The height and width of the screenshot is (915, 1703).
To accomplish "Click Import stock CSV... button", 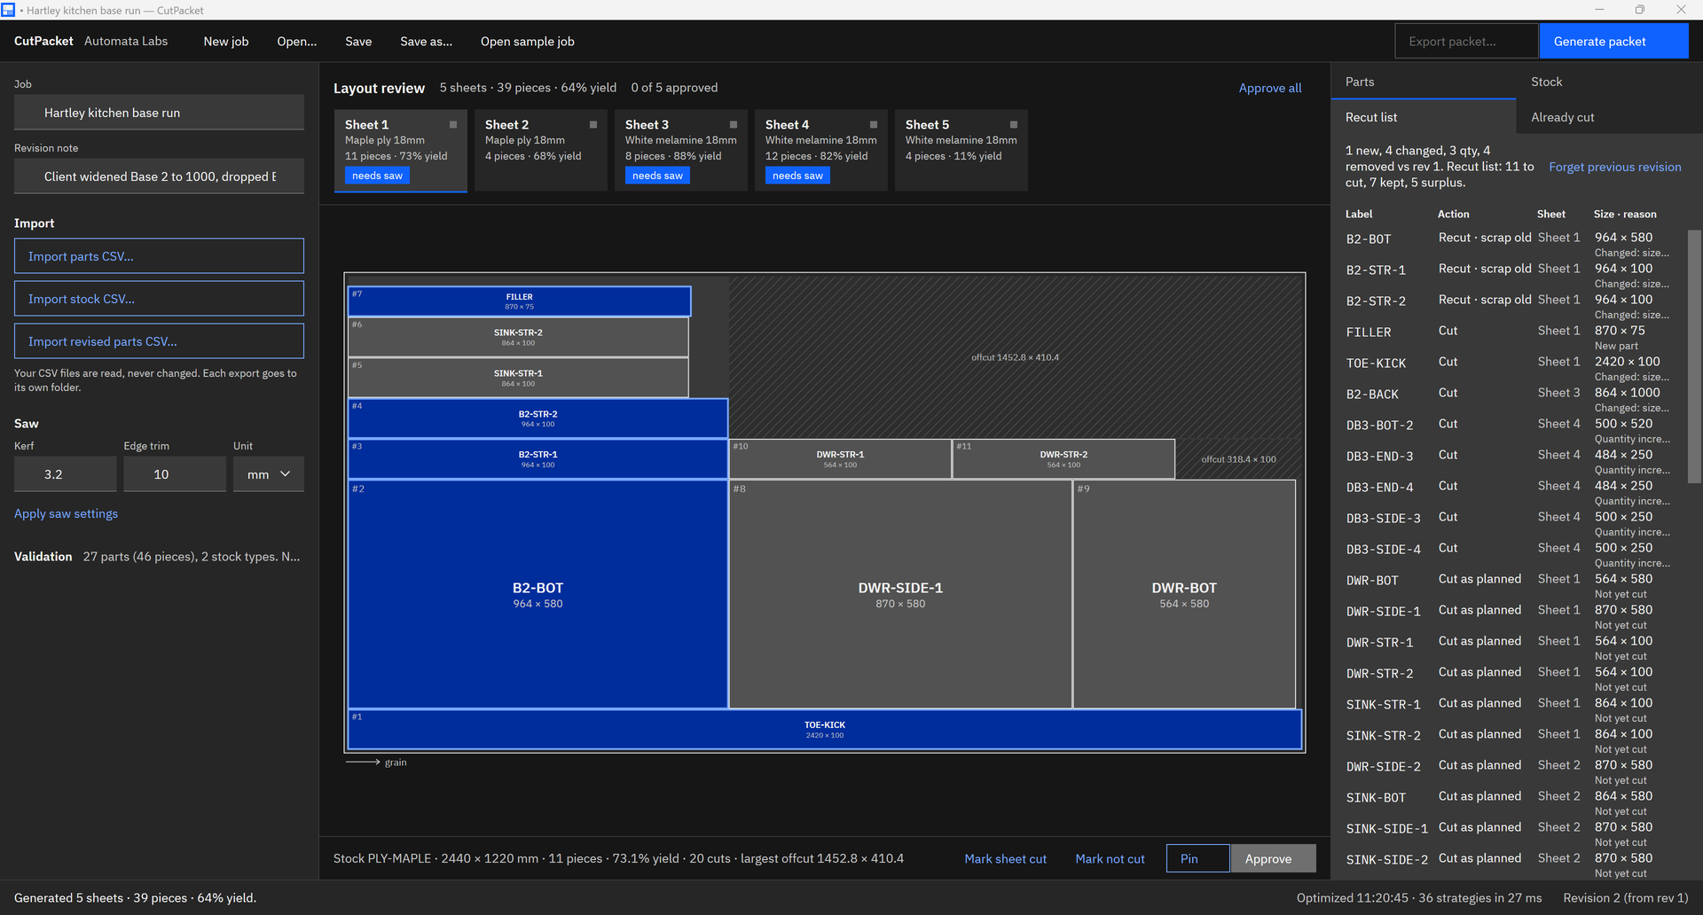I will pos(159,299).
